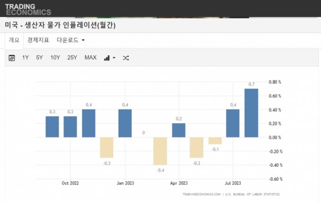Screen dimensions: 321x203
Task: Click the 0.7 bar for latest month
Action: pyautogui.click(x=251, y=113)
